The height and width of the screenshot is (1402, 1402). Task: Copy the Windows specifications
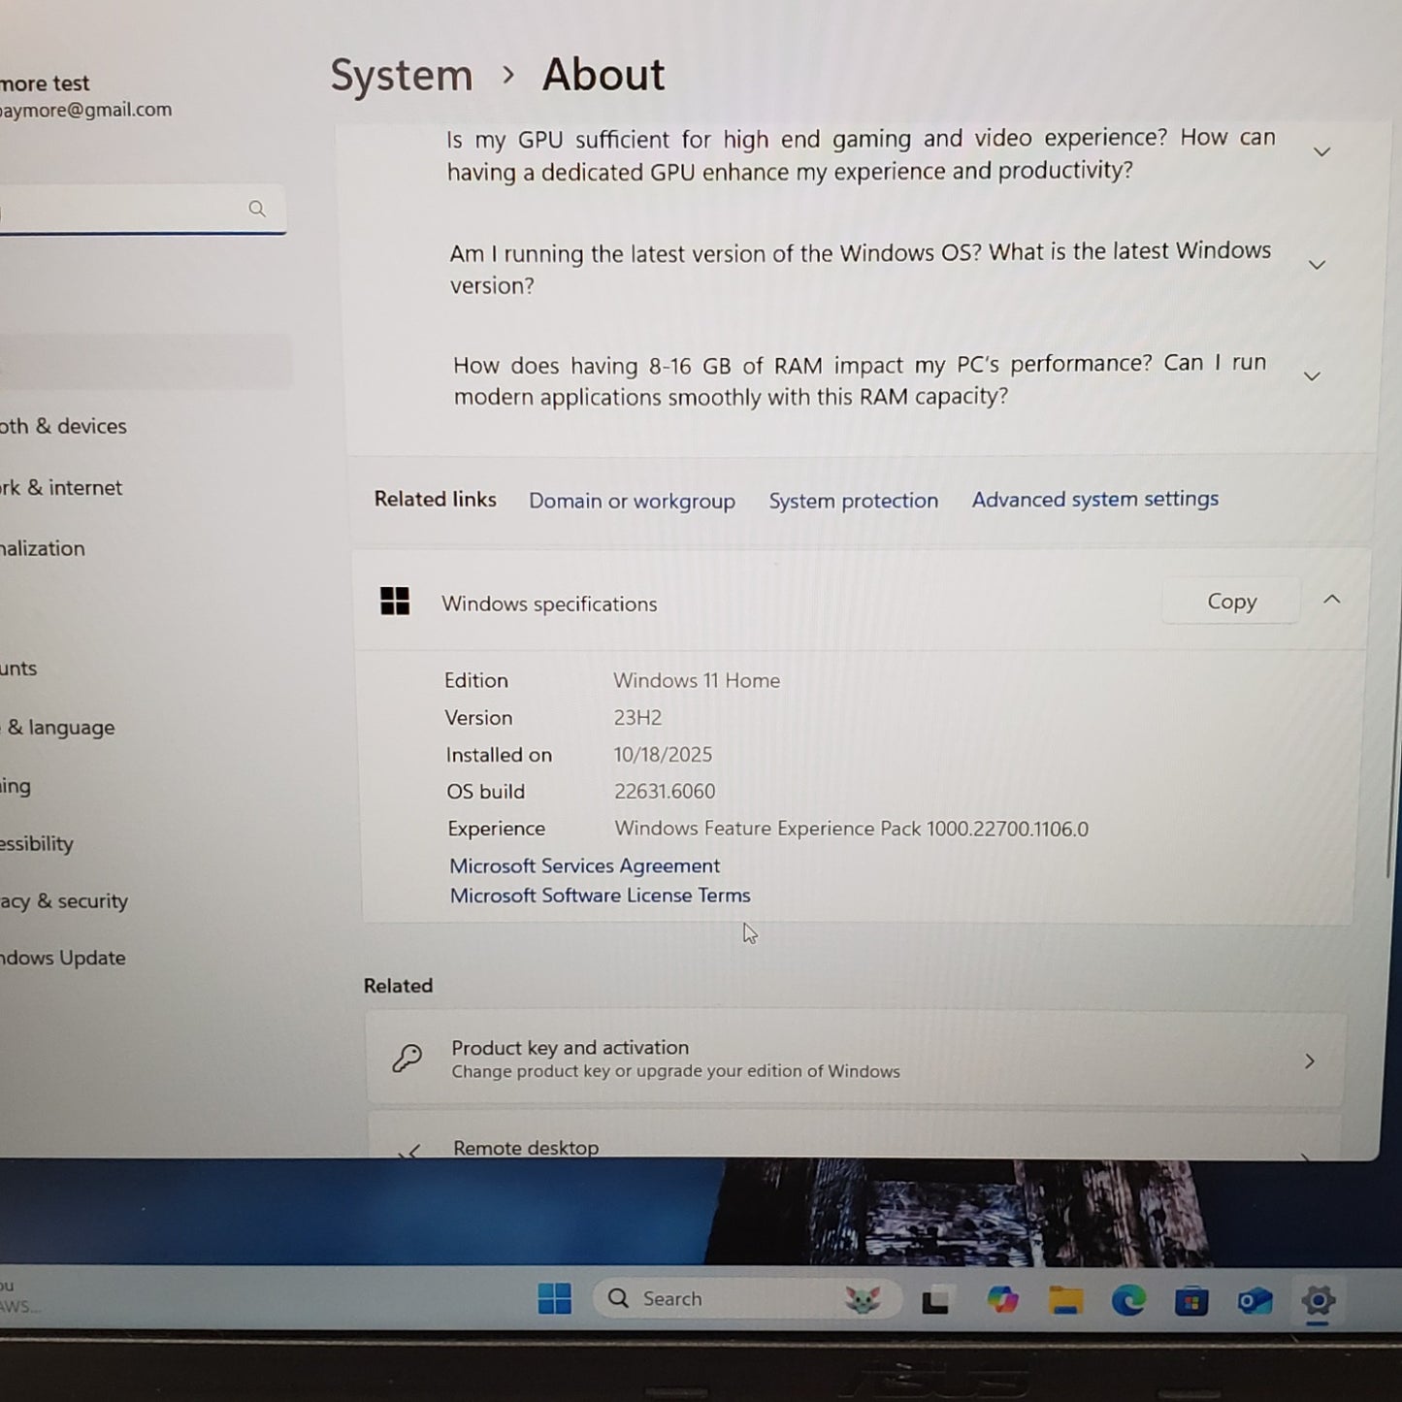[x=1231, y=602]
